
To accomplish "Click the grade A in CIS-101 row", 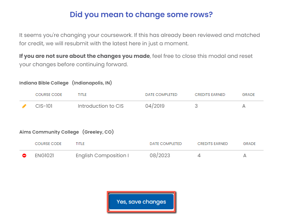I will tap(244, 106).
